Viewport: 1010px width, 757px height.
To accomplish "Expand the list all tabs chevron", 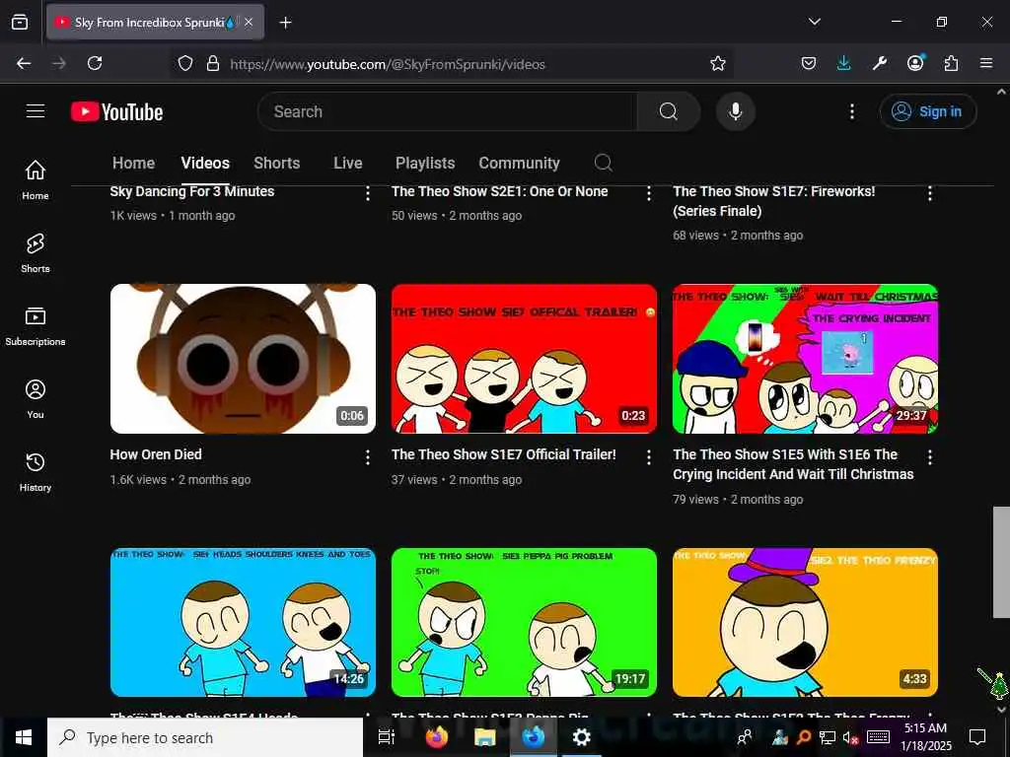I will 814,22.
